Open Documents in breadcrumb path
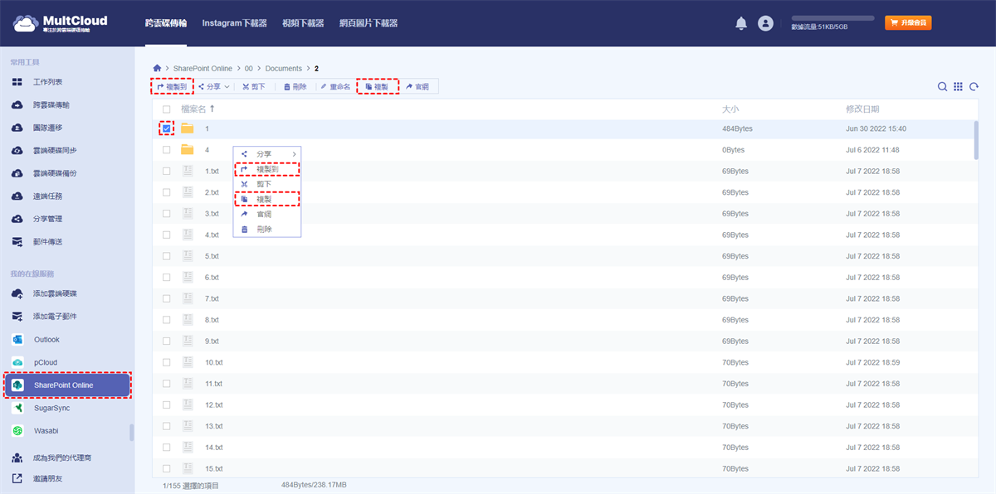This screenshot has width=996, height=494. click(x=284, y=68)
